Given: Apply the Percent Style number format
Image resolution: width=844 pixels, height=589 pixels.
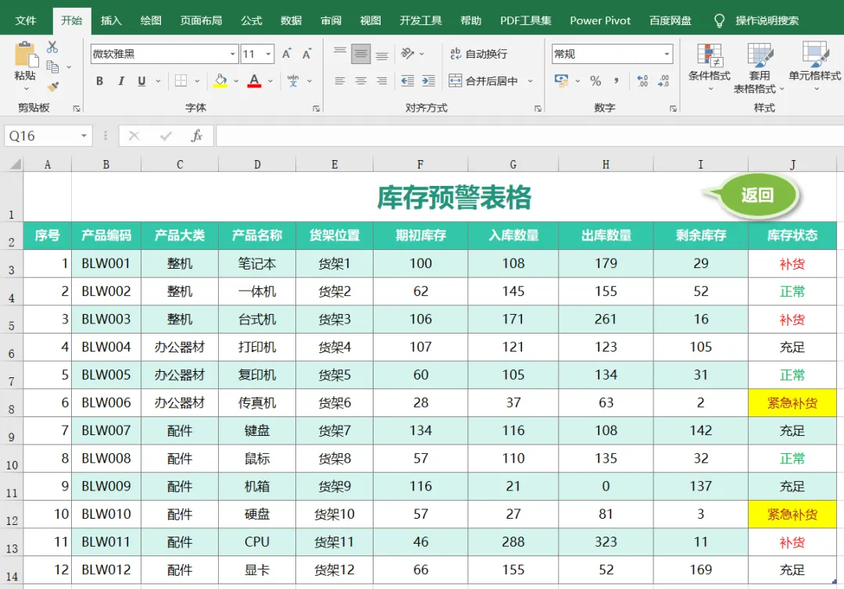Looking at the screenshot, I should tap(595, 81).
